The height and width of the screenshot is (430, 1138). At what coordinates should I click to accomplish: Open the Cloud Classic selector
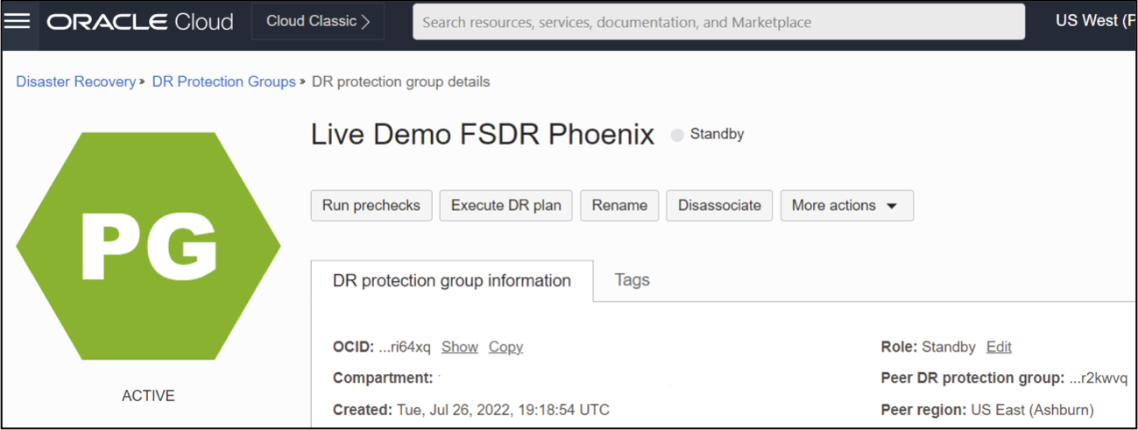pyautogui.click(x=318, y=22)
